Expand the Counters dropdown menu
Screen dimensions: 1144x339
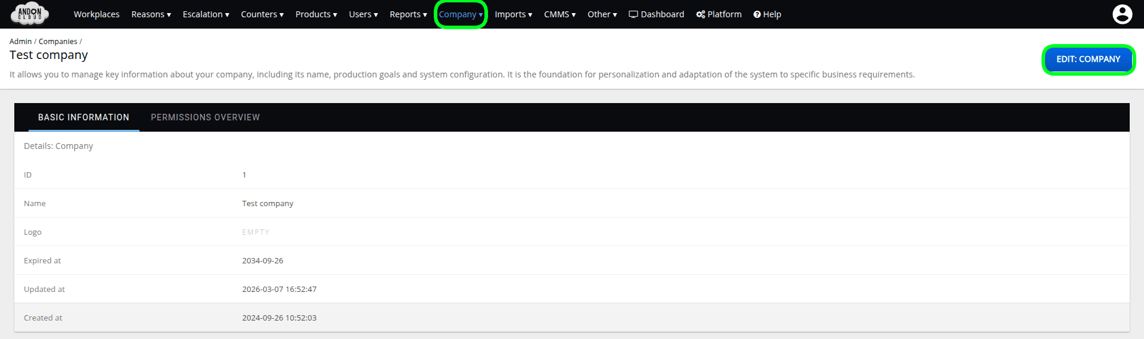coord(262,14)
